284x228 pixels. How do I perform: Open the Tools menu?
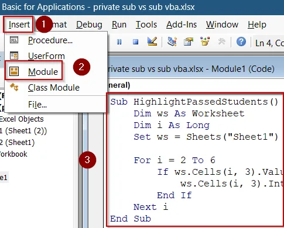coord(146,25)
